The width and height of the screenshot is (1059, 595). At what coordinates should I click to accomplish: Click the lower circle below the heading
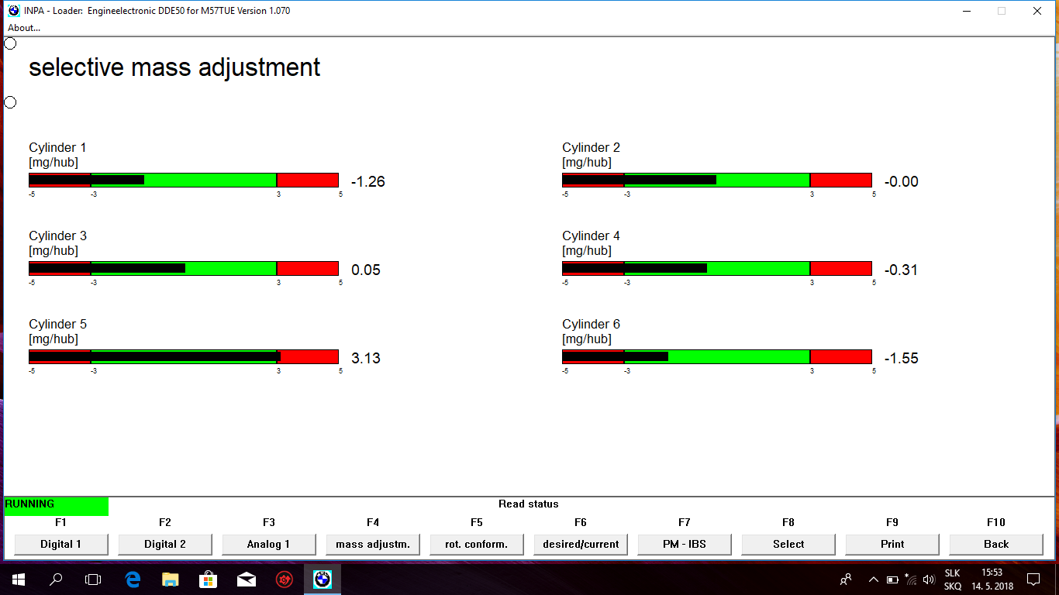[10, 102]
